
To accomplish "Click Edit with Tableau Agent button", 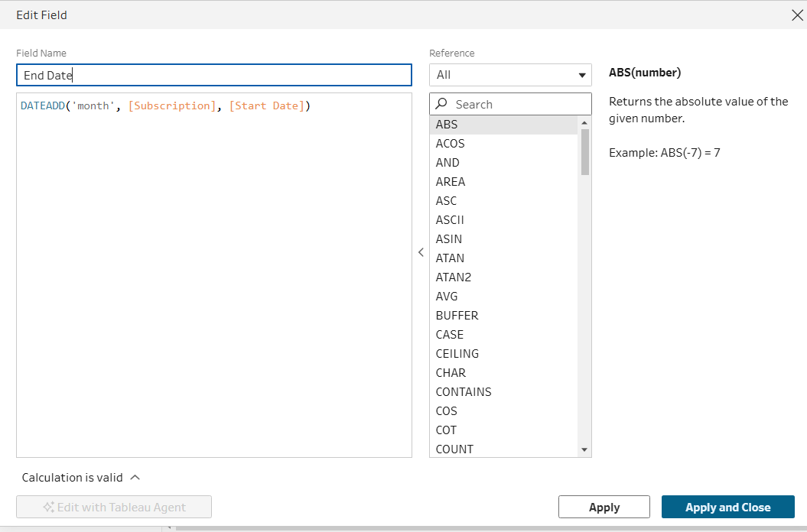I will 114,508.
